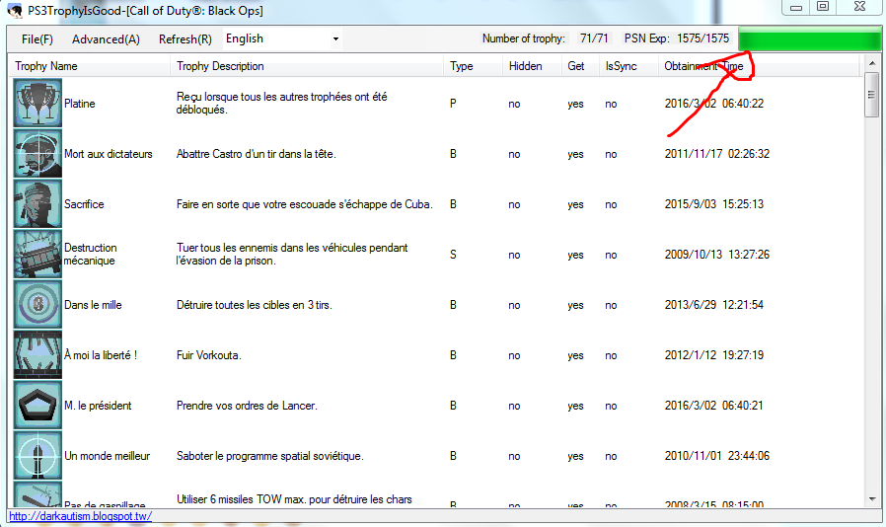Click IsSync 'no' in Dans le mille row
886x527 pixels.
612,305
